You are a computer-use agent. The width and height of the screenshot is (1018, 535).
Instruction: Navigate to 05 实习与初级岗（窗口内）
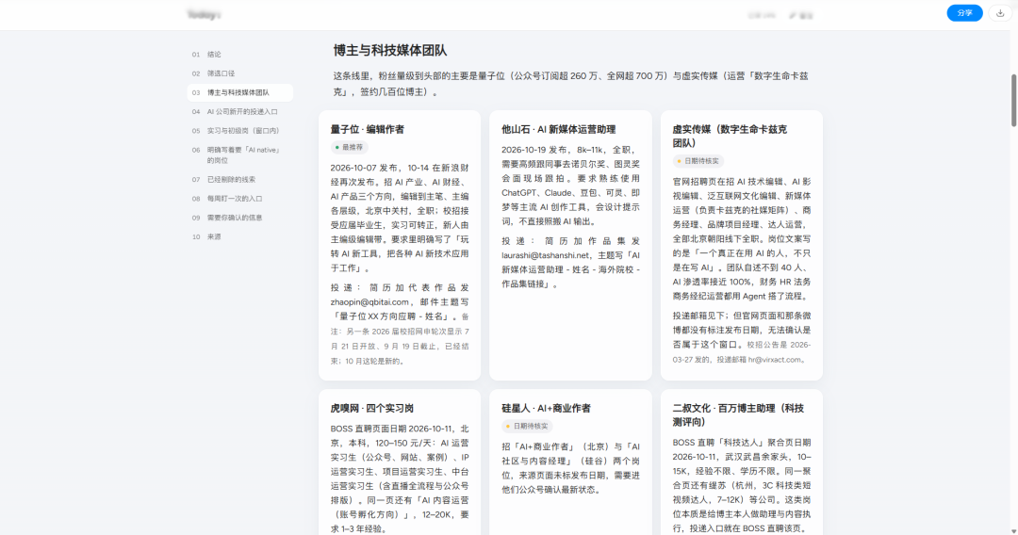(x=239, y=130)
